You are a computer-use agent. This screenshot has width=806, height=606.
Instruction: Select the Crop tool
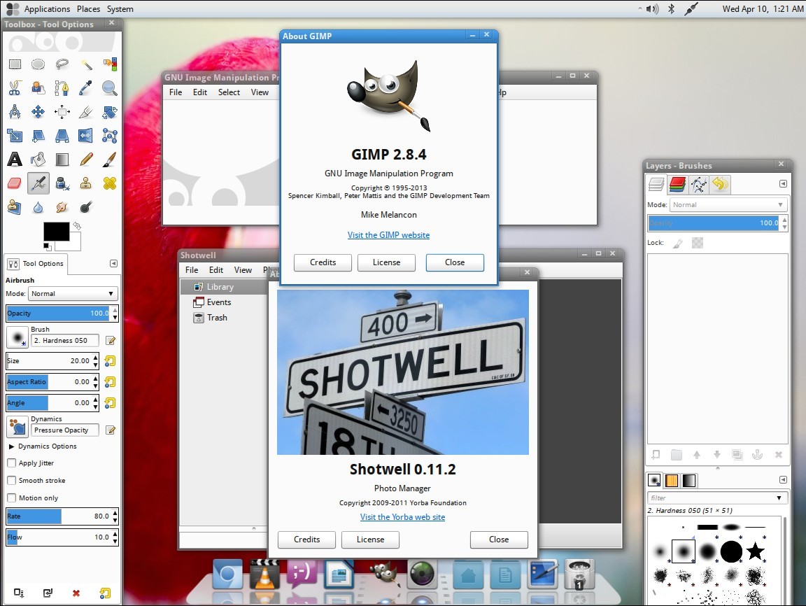pyautogui.click(x=86, y=111)
